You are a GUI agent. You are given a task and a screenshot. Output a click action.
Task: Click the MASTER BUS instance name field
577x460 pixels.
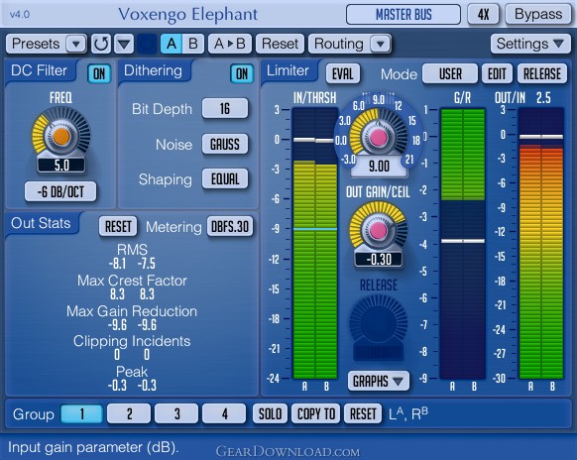point(404,14)
